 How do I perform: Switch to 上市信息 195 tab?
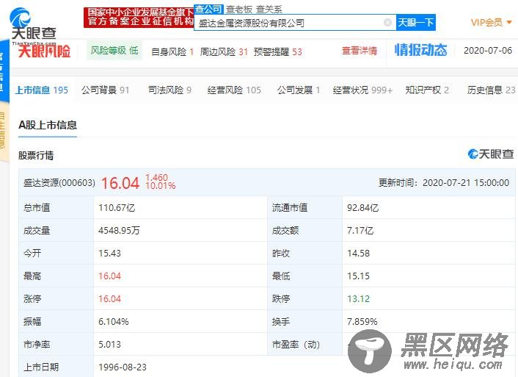coord(42,90)
